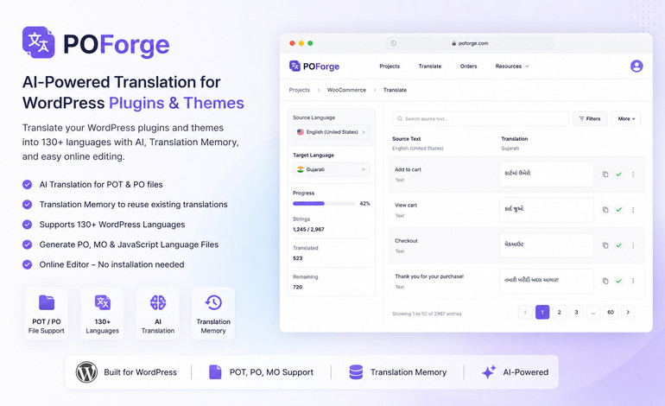Expand the Resources menu
665x406 pixels.
512,67
